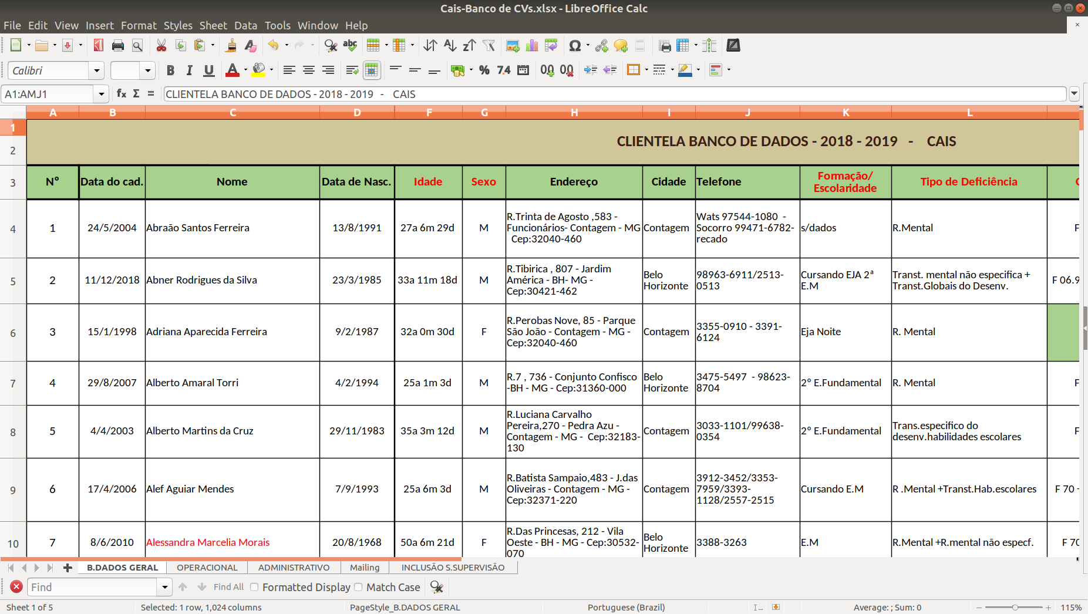Enable the Match Case checkbox
Viewport: 1088px width, 614px height.
358,587
